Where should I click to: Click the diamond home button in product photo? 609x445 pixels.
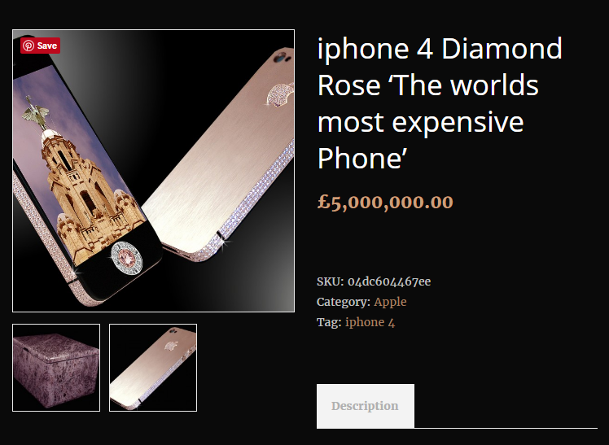pyautogui.click(x=127, y=256)
